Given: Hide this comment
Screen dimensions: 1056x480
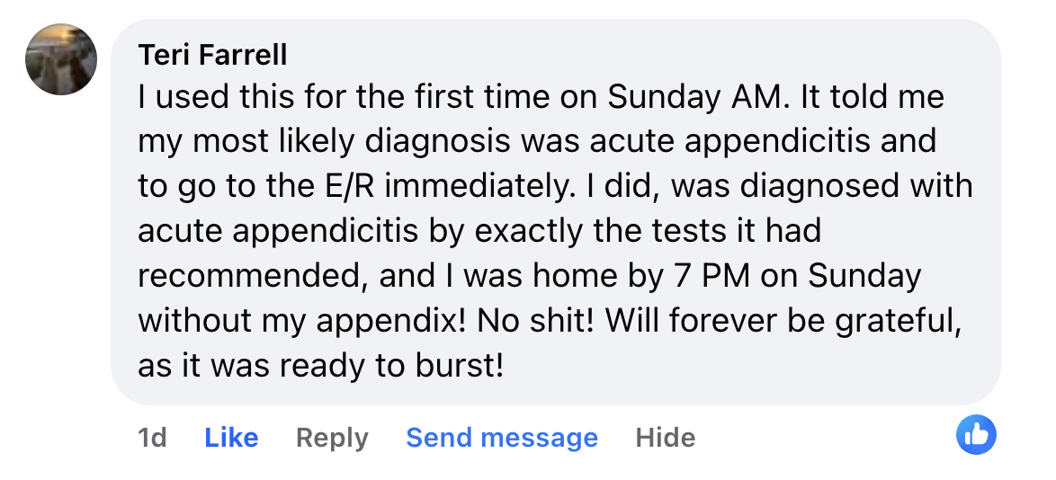Looking at the screenshot, I should [665, 438].
